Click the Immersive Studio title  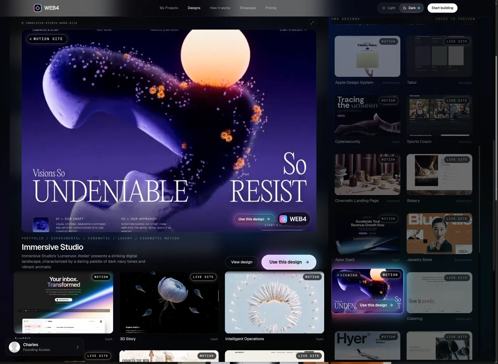[x=52, y=247]
